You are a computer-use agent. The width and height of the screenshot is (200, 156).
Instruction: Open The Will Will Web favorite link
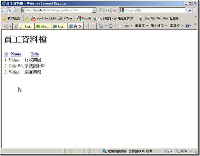(160, 18)
